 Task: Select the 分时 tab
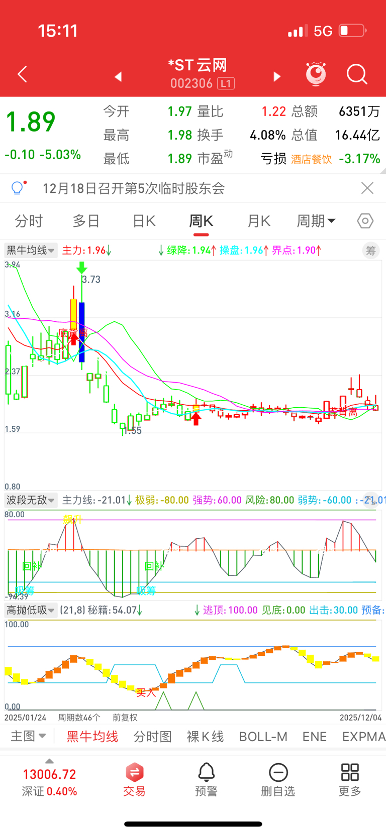click(x=29, y=221)
